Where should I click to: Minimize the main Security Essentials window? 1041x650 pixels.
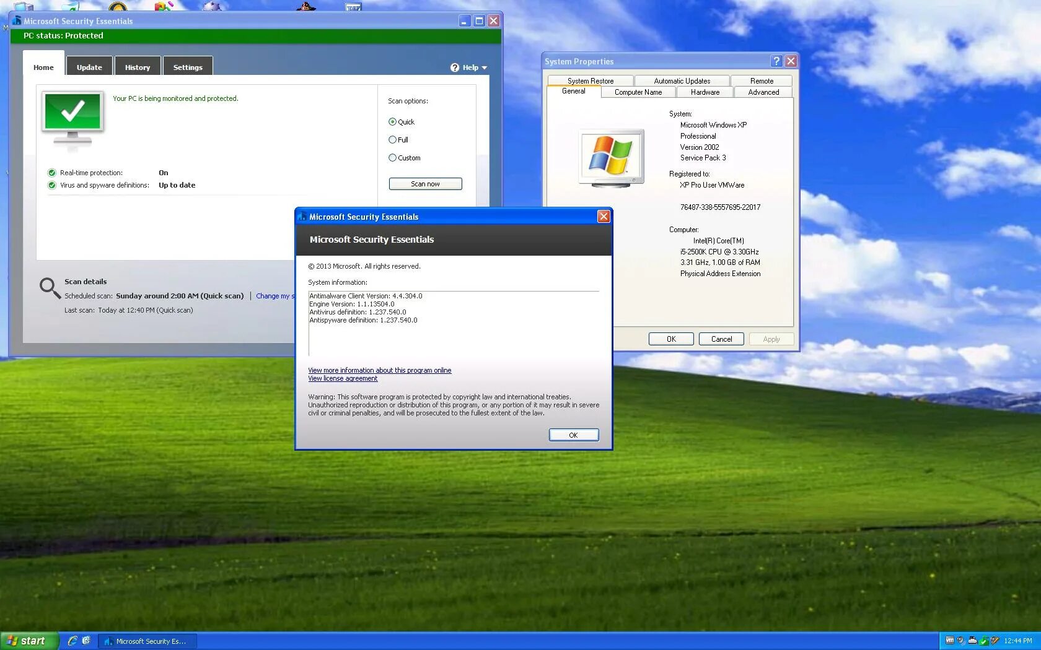pos(465,20)
